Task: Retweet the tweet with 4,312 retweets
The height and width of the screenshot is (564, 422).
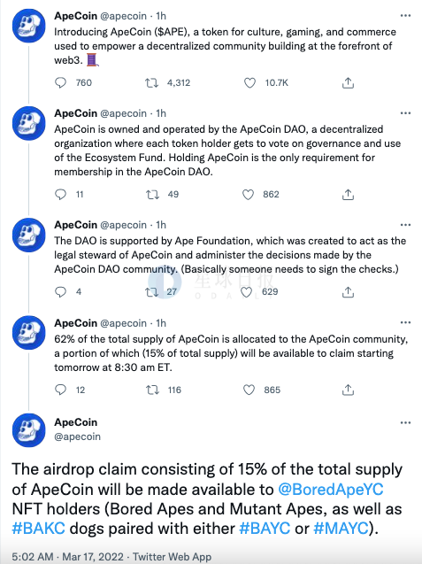Action: click(151, 83)
